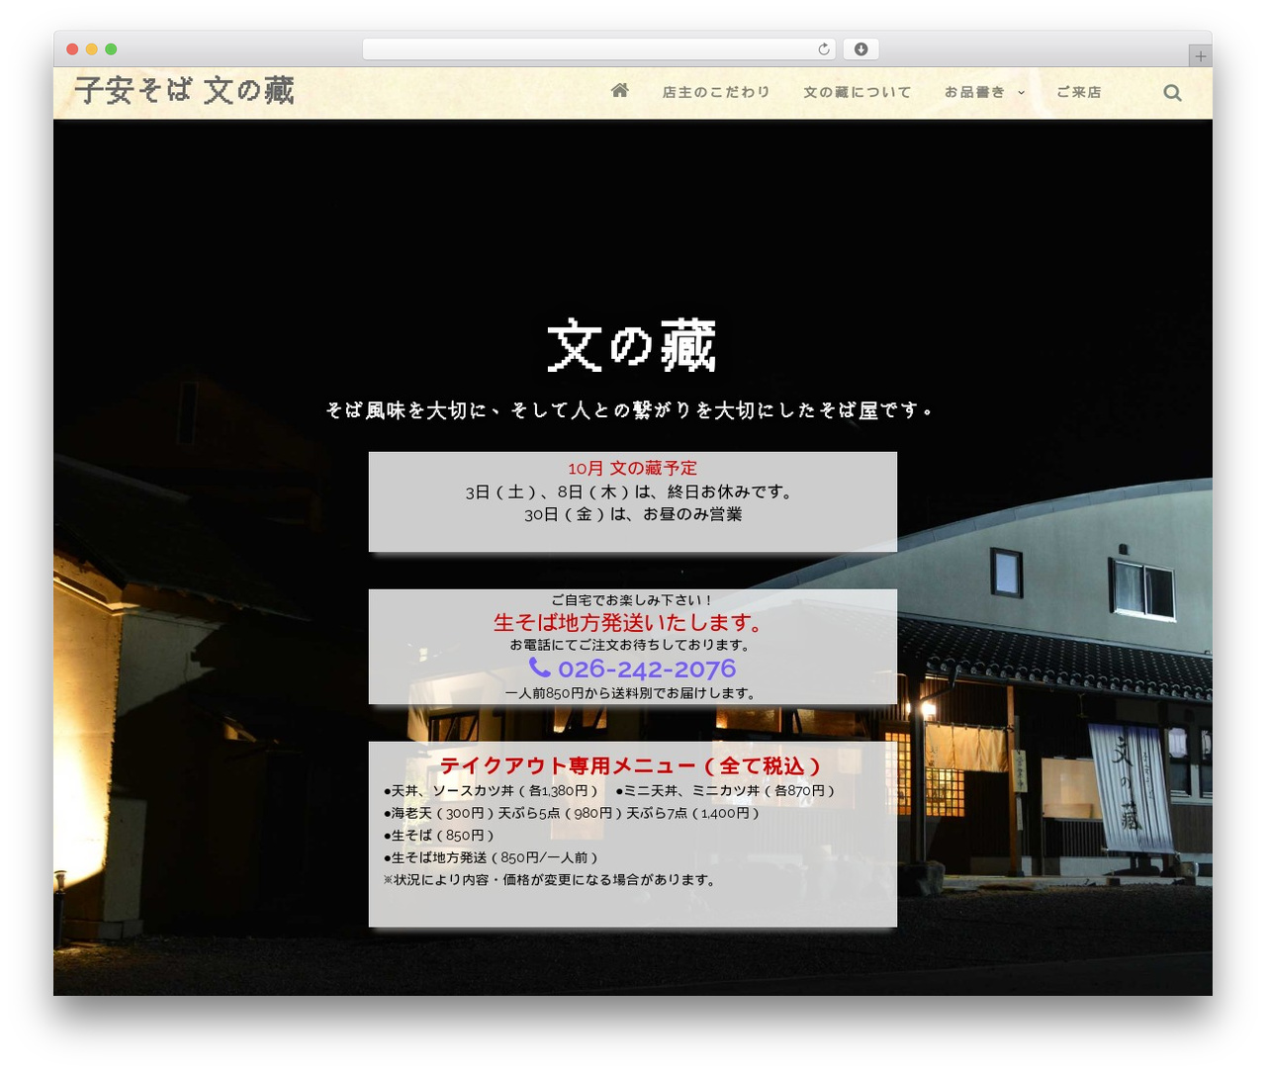Screen dimensions: 1266x1072
Task: Click the yellow minimize window button
Action: (92, 49)
